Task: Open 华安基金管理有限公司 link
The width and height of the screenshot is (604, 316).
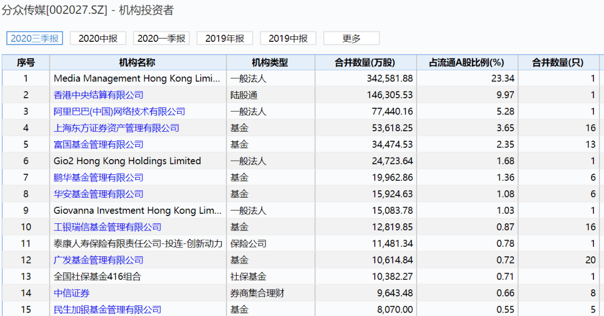Action: click(98, 194)
